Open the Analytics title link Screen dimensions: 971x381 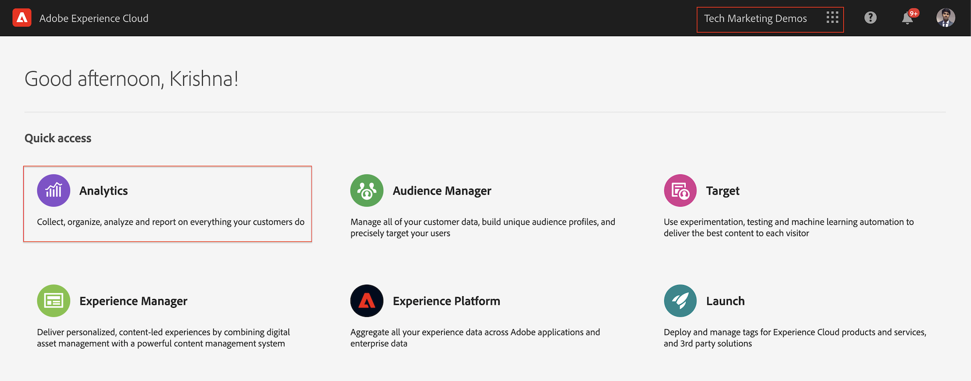pyautogui.click(x=103, y=191)
